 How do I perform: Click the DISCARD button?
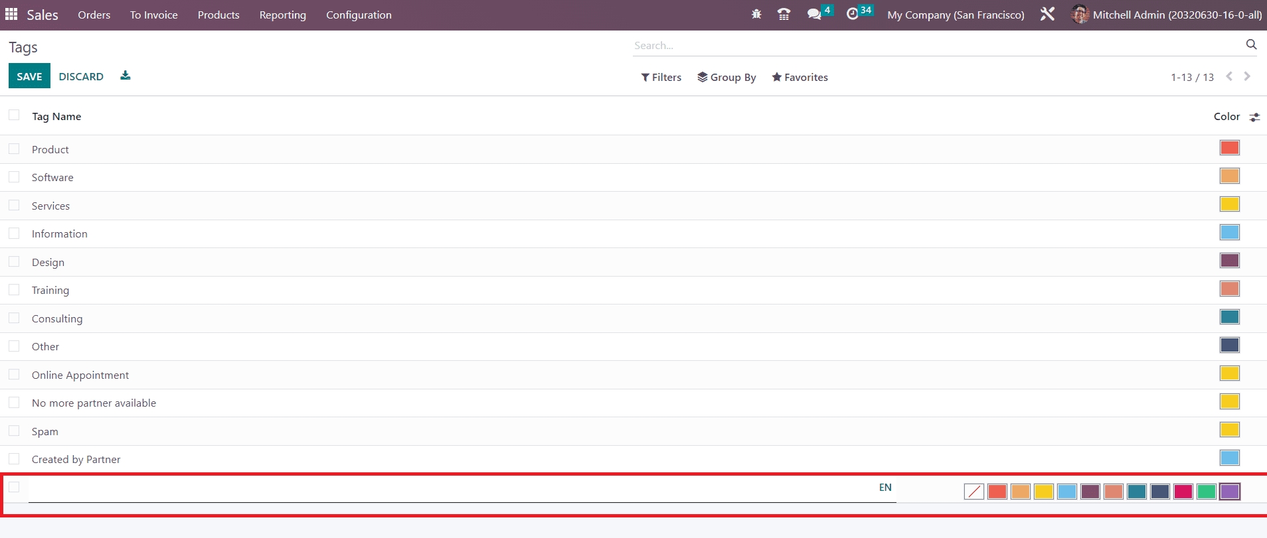[81, 76]
